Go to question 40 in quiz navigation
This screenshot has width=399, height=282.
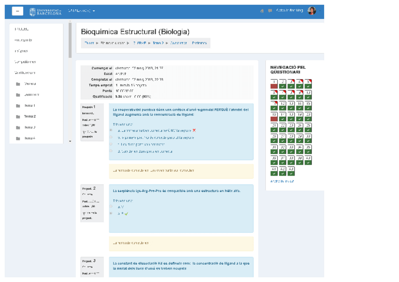coord(308,161)
